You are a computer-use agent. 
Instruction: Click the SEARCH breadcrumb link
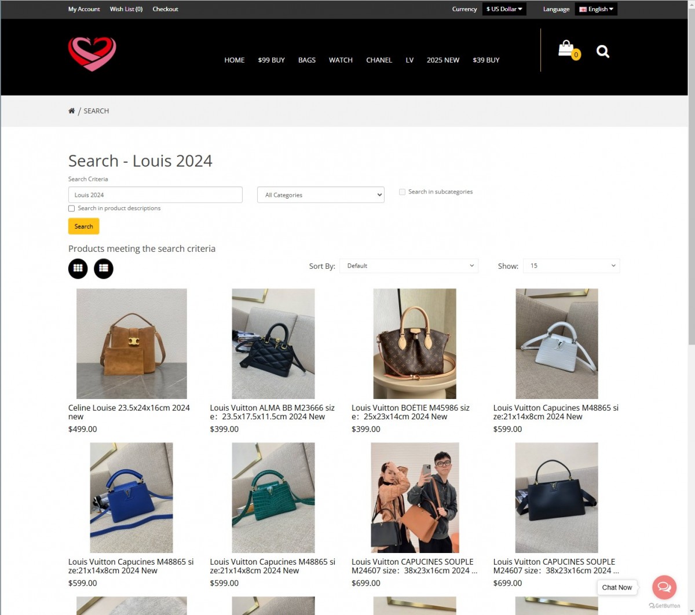click(x=96, y=111)
